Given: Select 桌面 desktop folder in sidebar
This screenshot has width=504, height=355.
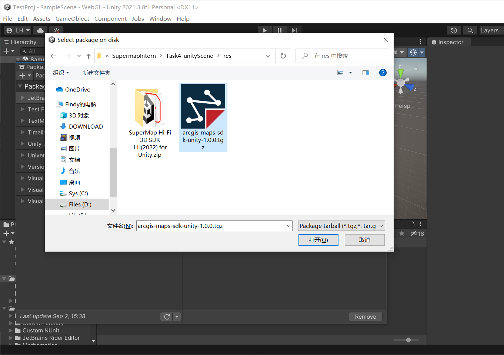Looking at the screenshot, I should [x=70, y=182].
